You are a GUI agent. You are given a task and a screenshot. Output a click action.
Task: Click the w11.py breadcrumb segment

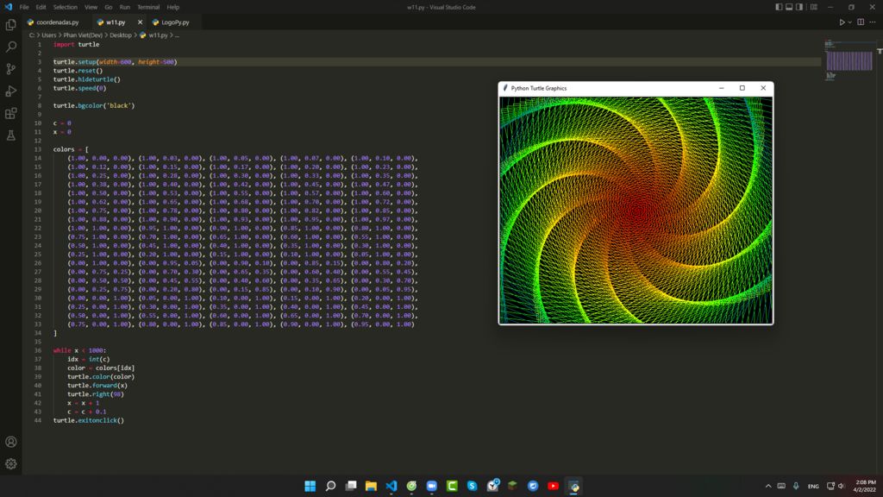[x=158, y=35]
